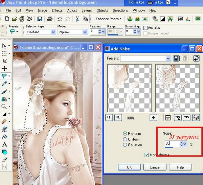Select the Crop tool in left toolbar
Screen dimensions: 203x185
click(4, 61)
